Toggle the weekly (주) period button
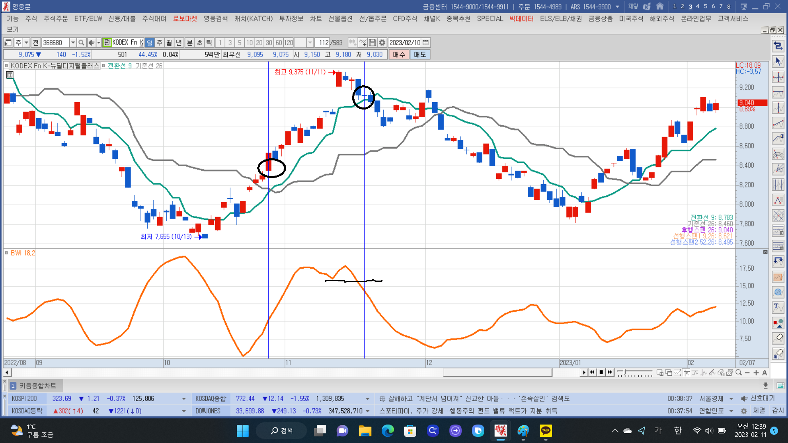 [x=159, y=43]
